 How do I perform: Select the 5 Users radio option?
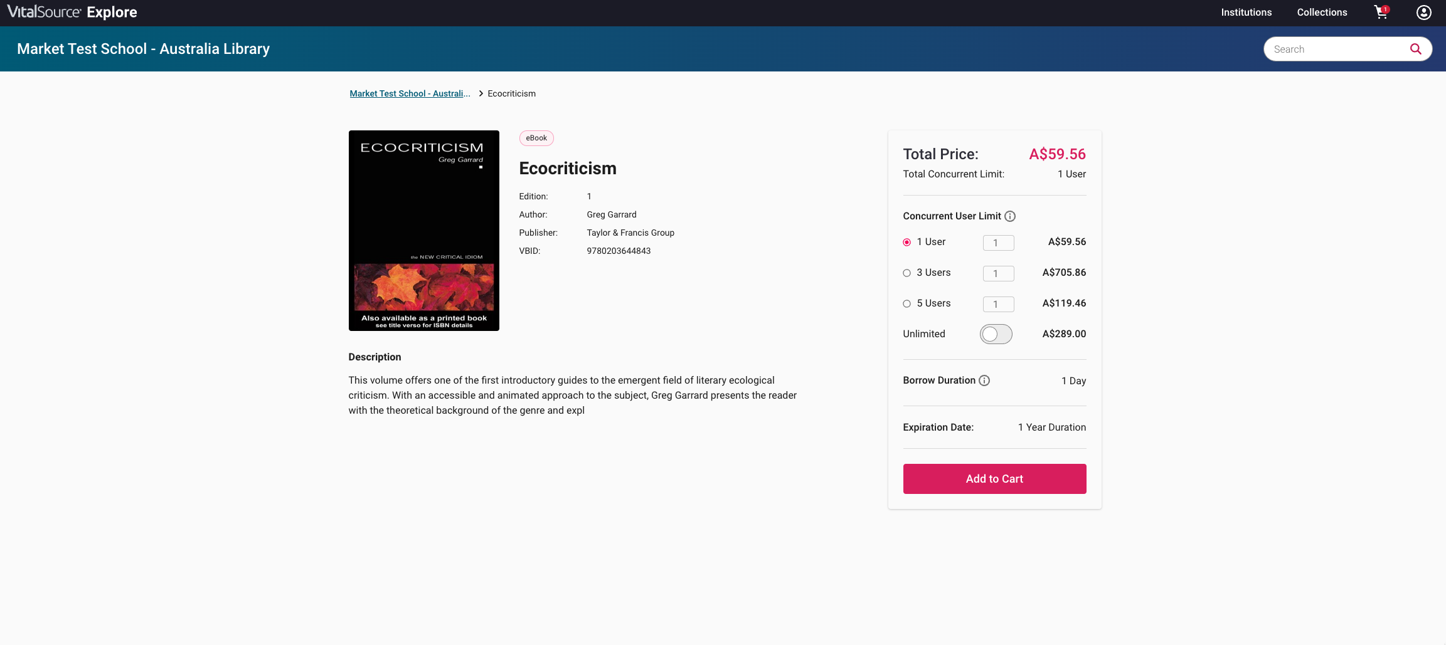pos(906,303)
